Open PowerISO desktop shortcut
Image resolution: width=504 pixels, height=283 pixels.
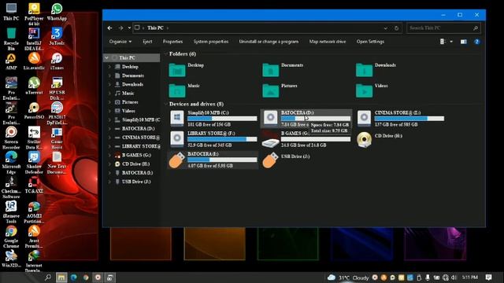click(x=34, y=111)
